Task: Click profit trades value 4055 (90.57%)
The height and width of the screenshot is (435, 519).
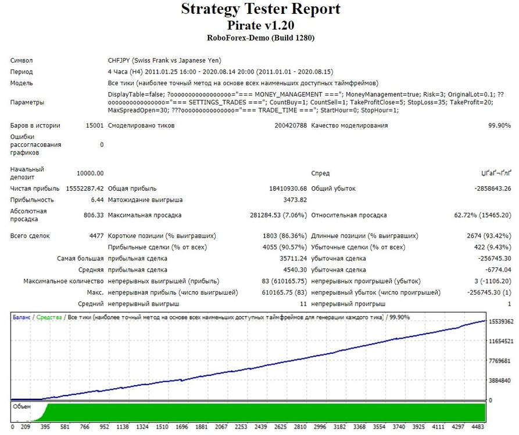Action: tap(285, 247)
